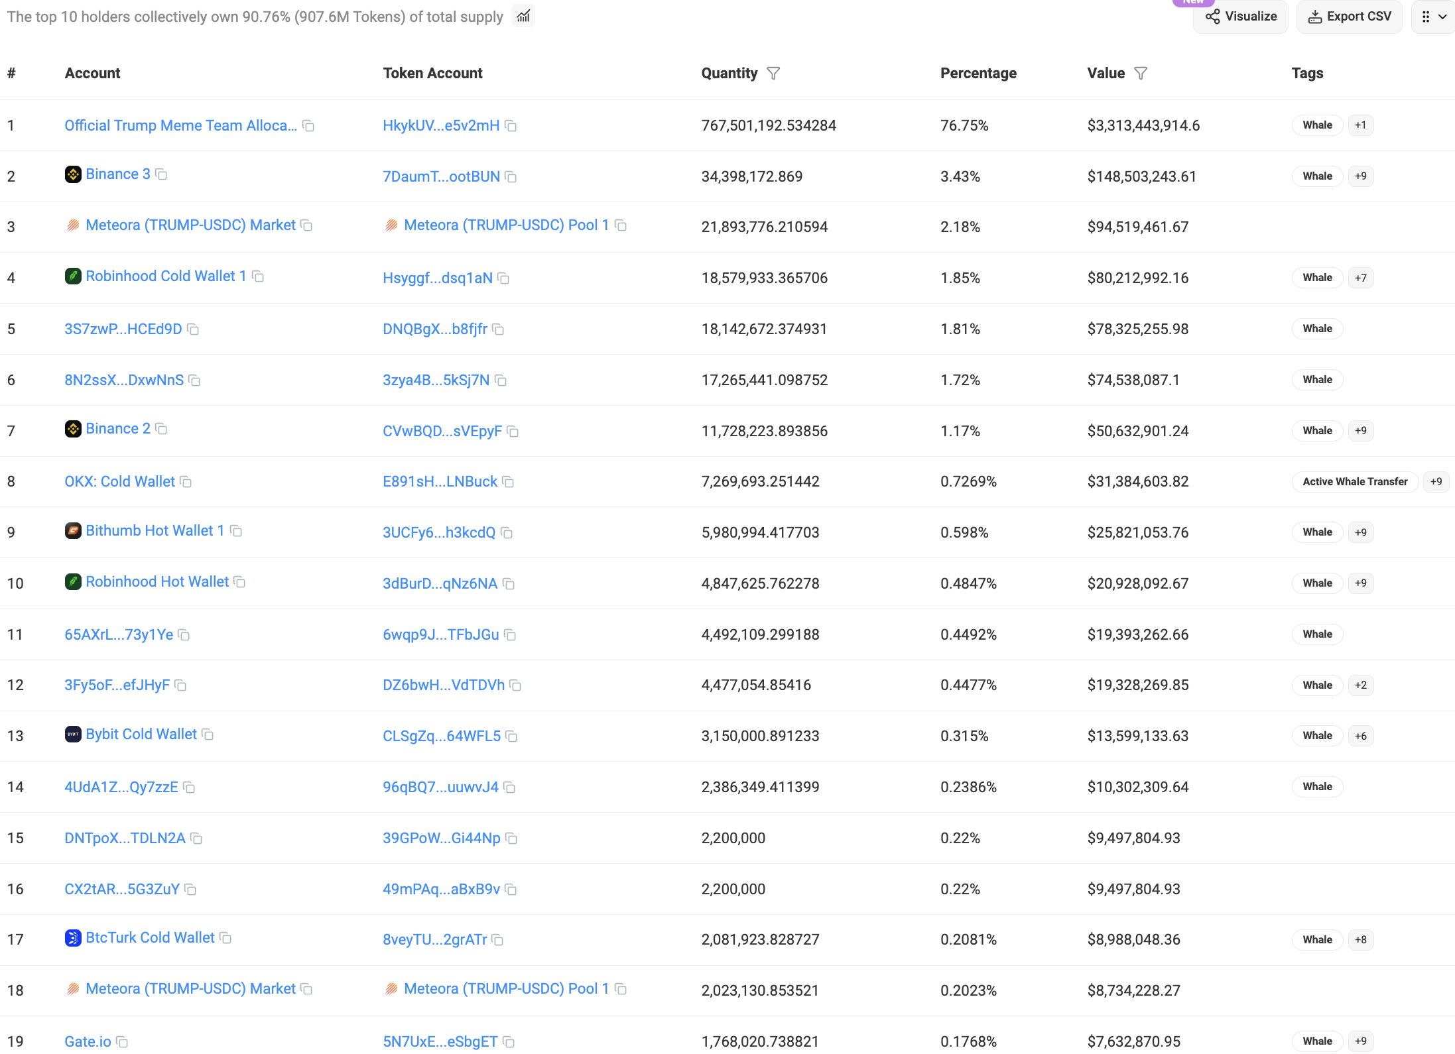Viewport: 1455px width, 1054px height.
Task: Copy CX2tAR...5G3ZuY account address
Action: click(x=190, y=890)
